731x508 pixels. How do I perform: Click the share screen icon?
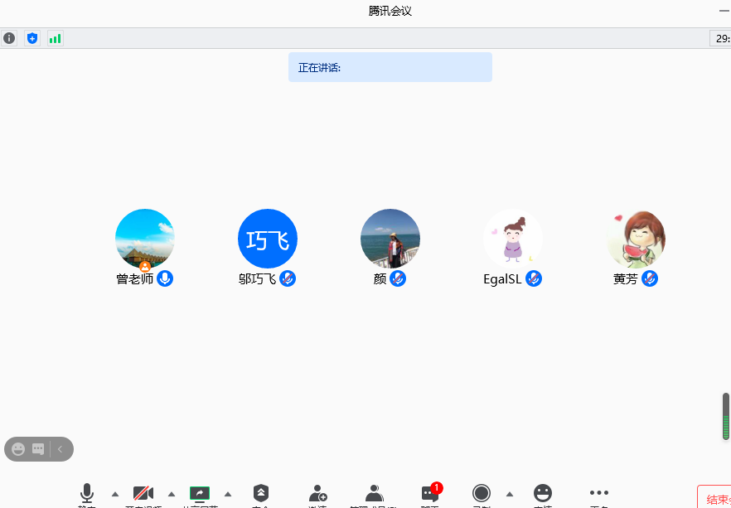click(200, 494)
